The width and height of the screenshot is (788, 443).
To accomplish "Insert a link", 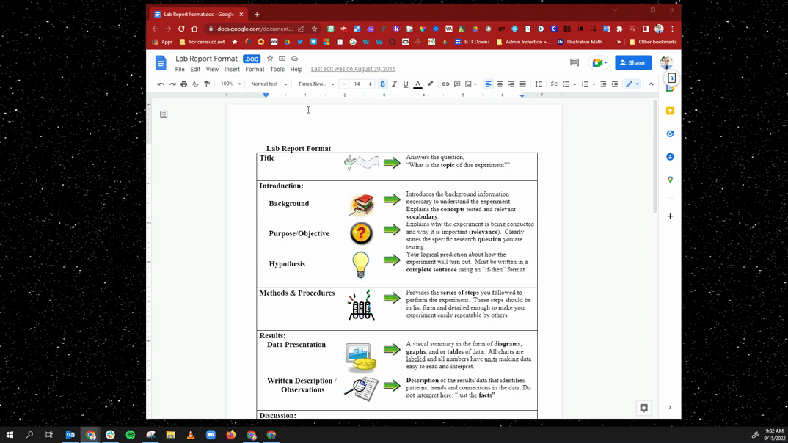I will click(x=445, y=84).
